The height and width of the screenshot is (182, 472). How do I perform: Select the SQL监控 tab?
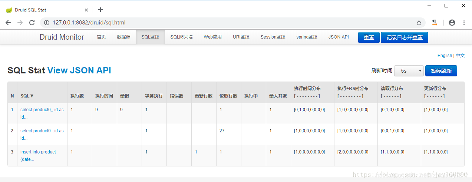click(150, 37)
